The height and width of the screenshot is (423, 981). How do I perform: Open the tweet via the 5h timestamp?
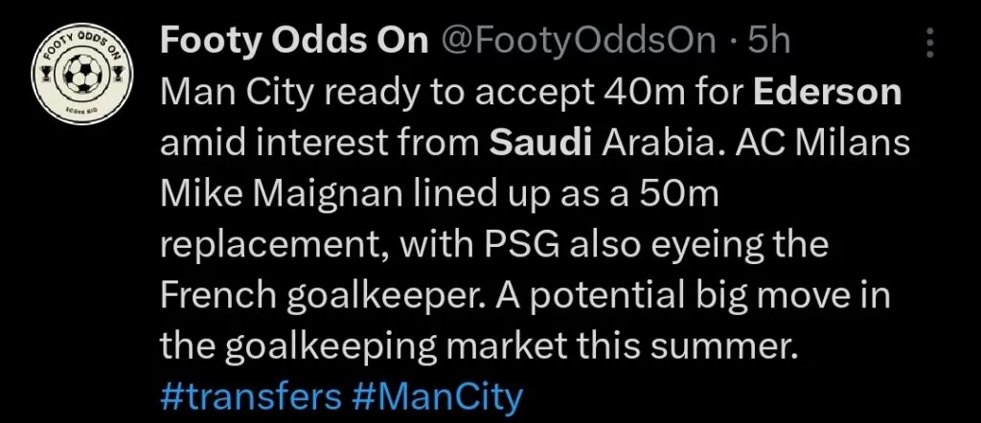[x=770, y=40]
